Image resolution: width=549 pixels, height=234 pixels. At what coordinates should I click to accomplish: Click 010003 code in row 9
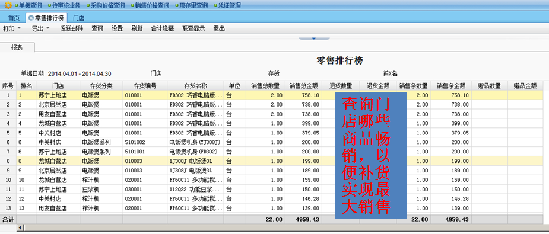click(145, 171)
